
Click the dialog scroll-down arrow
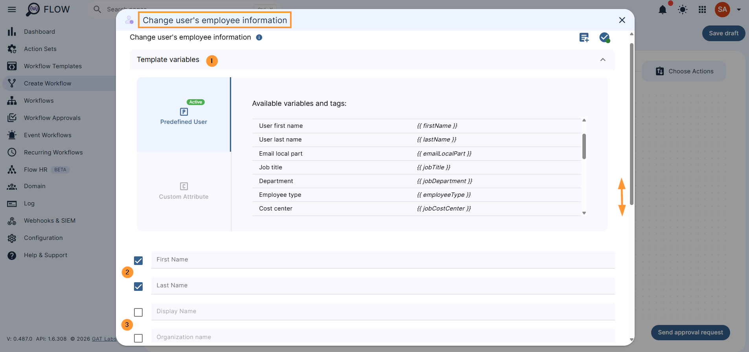coord(632,339)
